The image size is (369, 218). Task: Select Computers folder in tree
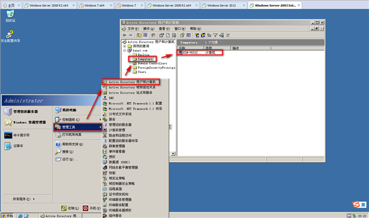tap(145, 59)
